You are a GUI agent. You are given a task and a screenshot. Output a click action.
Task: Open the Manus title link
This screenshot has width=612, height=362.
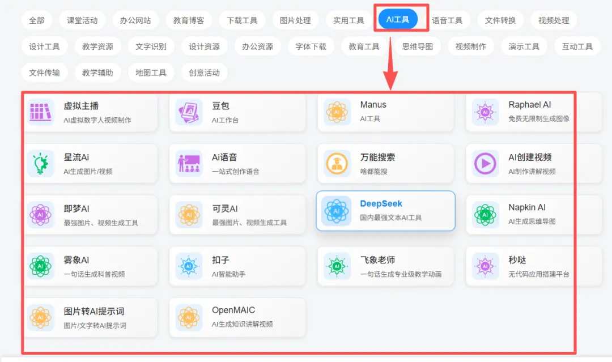click(x=373, y=105)
